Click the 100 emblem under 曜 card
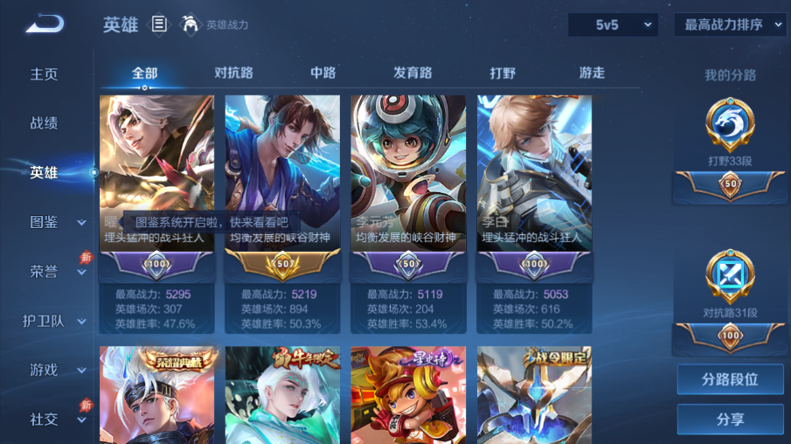This screenshot has height=444, width=791. pos(156,264)
